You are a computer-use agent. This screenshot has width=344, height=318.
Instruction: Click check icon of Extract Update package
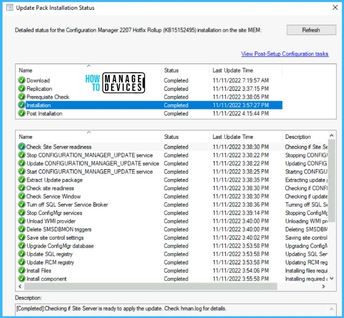coord(22,180)
